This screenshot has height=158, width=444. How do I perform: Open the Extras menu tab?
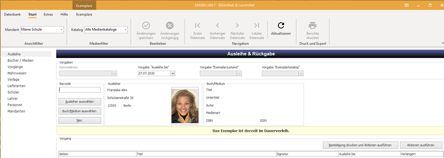48,14
